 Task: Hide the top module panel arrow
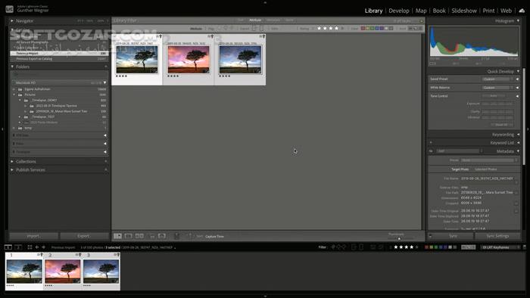[265, 2]
